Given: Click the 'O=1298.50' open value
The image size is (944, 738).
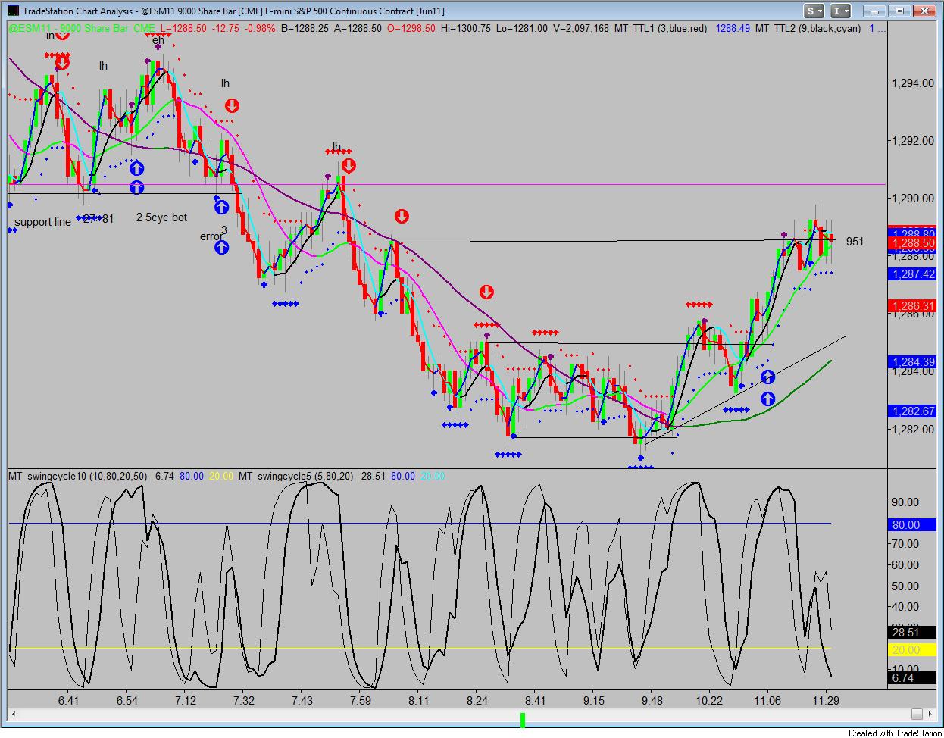Looking at the screenshot, I should point(411,28).
